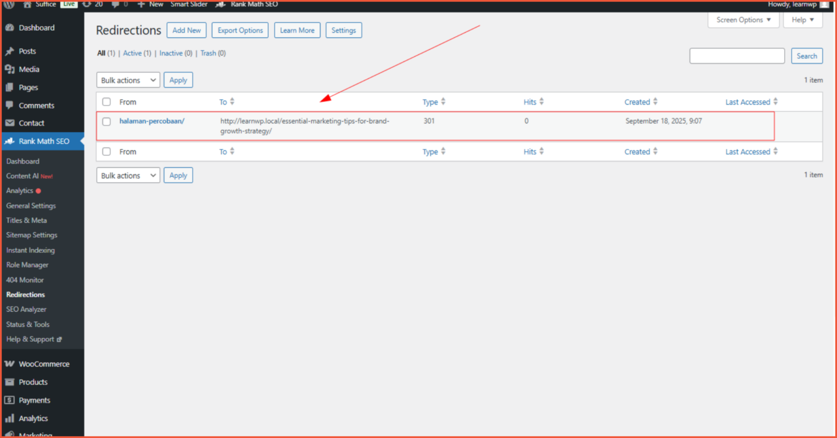Click the WordPress logo icon in admin bar

point(9,4)
